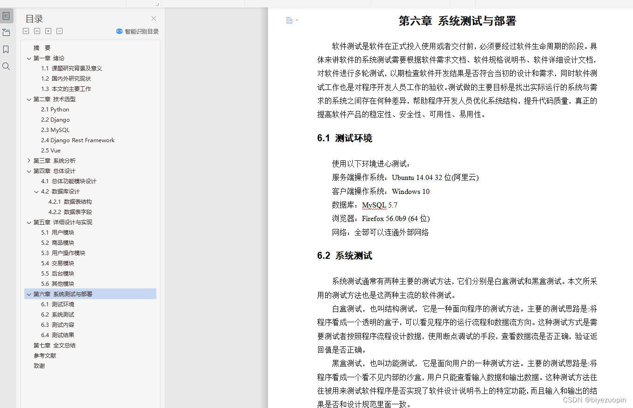This screenshot has height=408, width=633.
Task: Select the annotations sidebar icon
Action: click(6, 32)
